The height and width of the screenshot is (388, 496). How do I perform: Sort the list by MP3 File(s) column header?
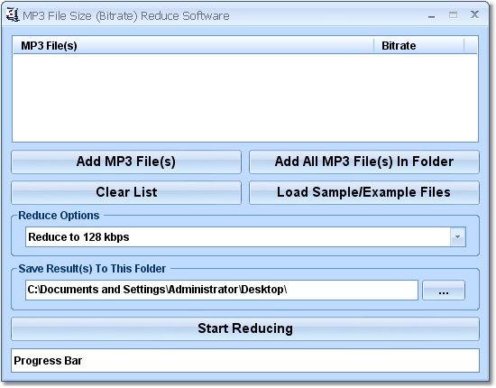click(x=193, y=46)
